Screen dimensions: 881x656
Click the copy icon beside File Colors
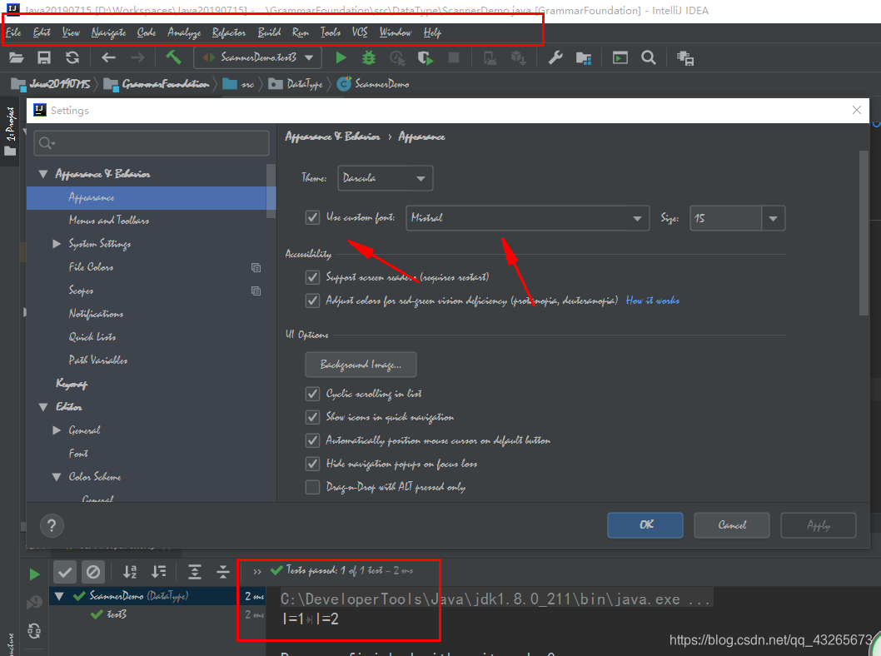tap(256, 268)
